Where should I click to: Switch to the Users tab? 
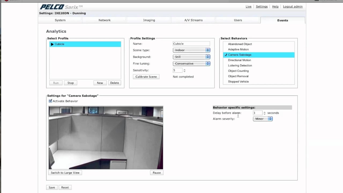coord(238,20)
